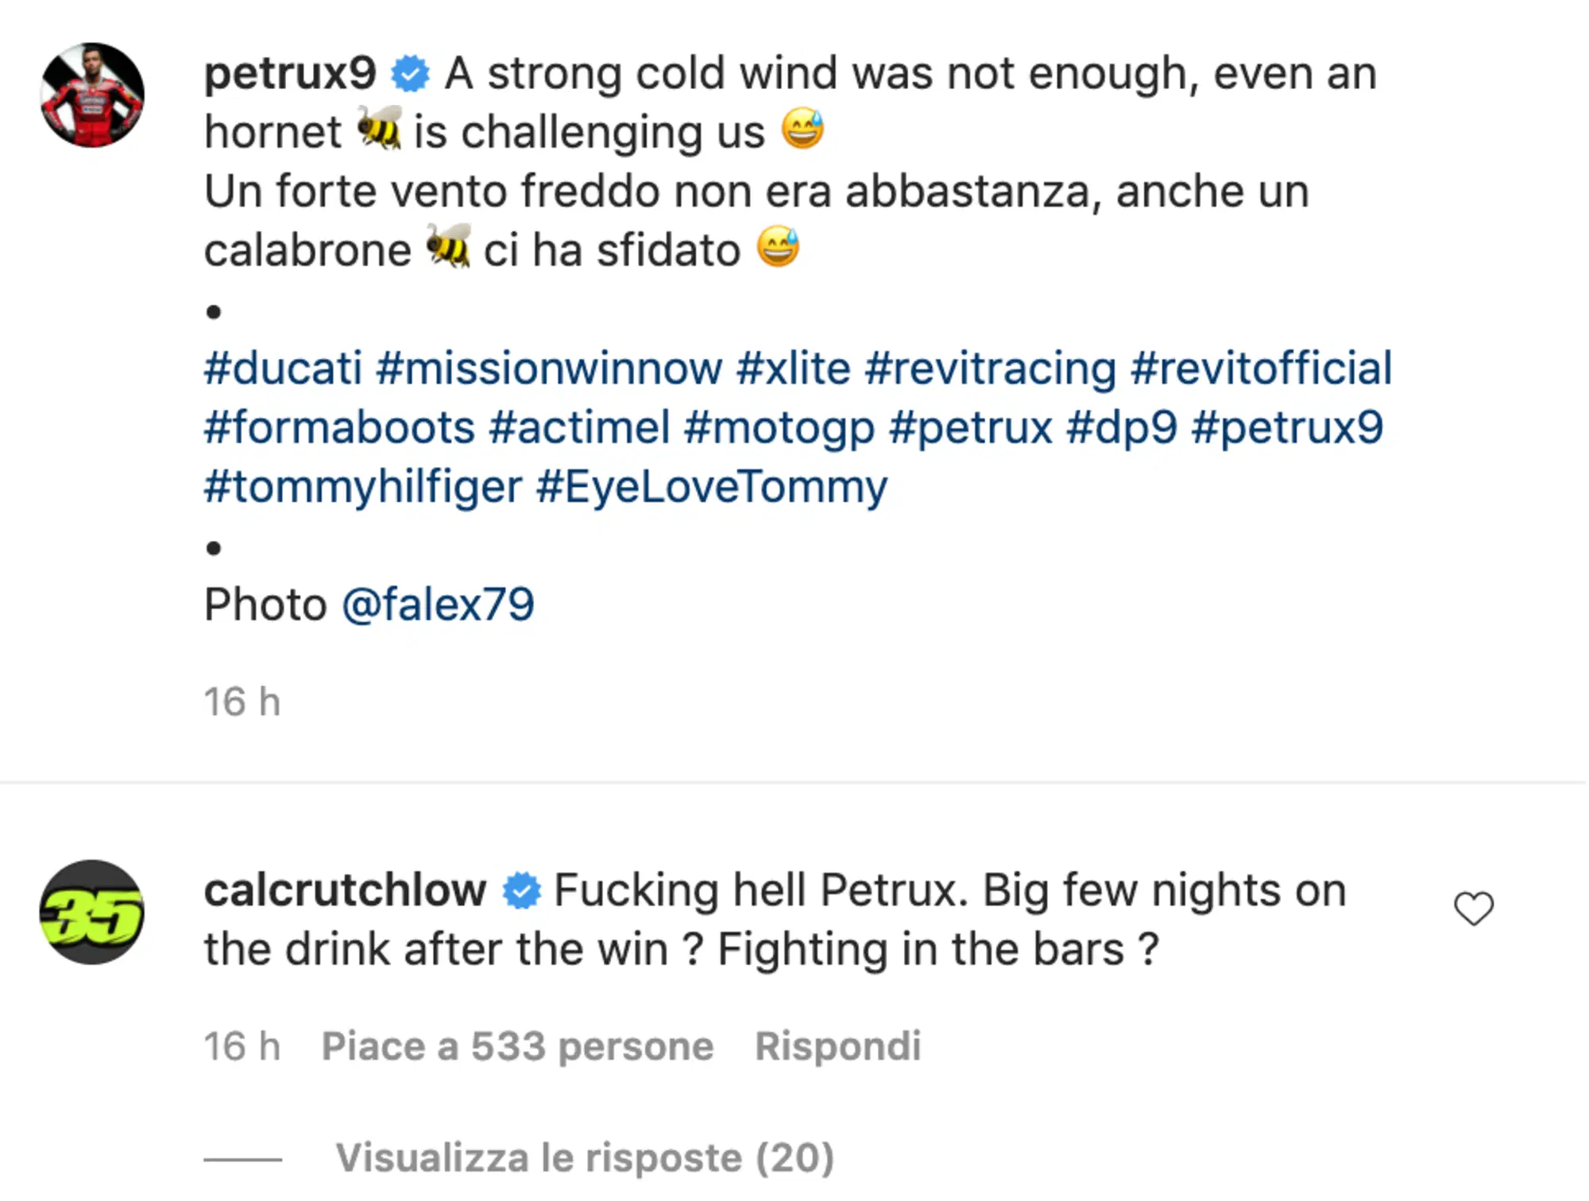The height and width of the screenshot is (1201, 1589).
Task: Click the 16 h timestamp under the caption
Action: coord(242,702)
